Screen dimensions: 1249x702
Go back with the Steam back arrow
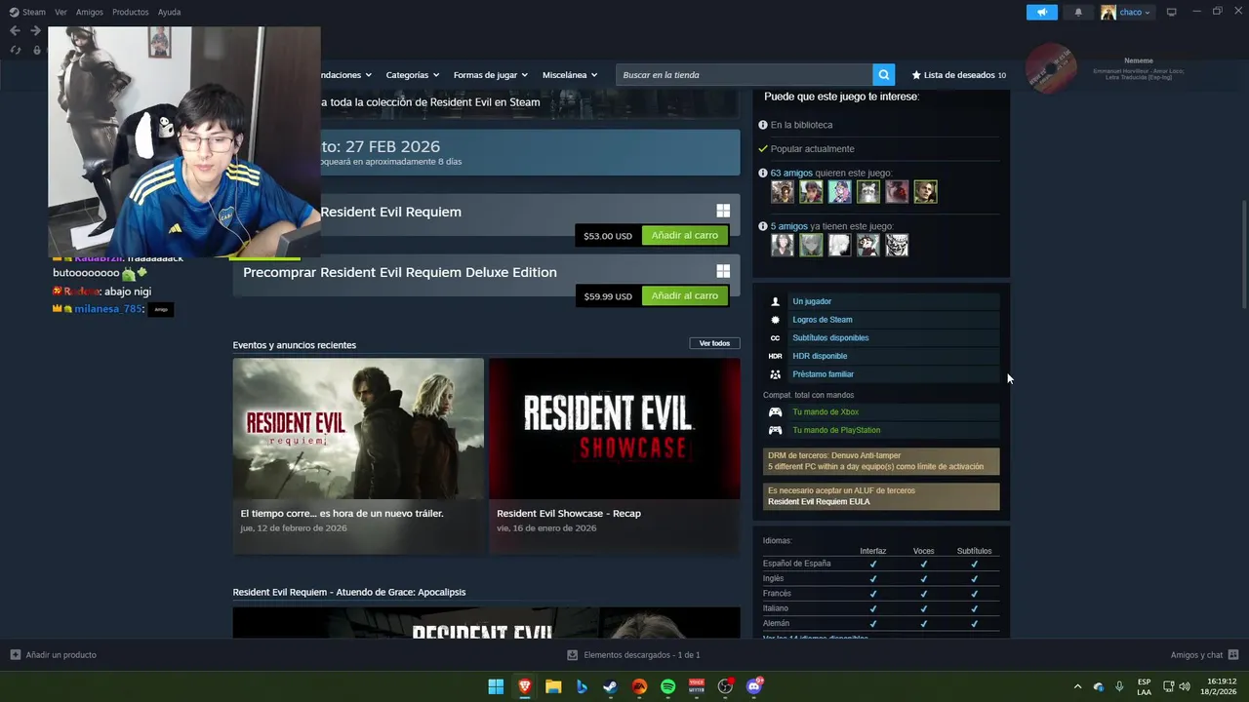click(x=15, y=31)
